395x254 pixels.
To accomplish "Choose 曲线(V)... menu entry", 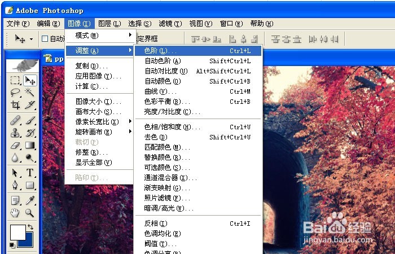I will 198,91.
